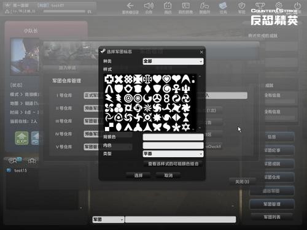The width and height of the screenshot is (307, 230).
Task: Choose the butterfly emblem symbol
Action: (x=157, y=127)
